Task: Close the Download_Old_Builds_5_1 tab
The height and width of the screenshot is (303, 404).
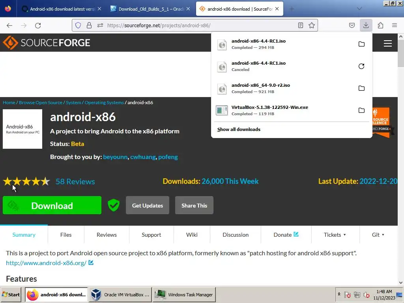Action: pyautogui.click(x=188, y=9)
